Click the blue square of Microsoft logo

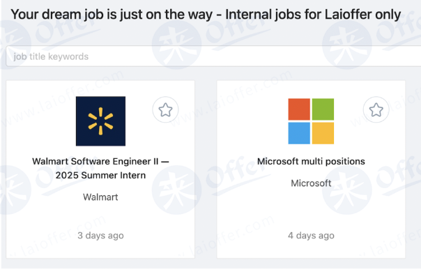tap(299, 133)
